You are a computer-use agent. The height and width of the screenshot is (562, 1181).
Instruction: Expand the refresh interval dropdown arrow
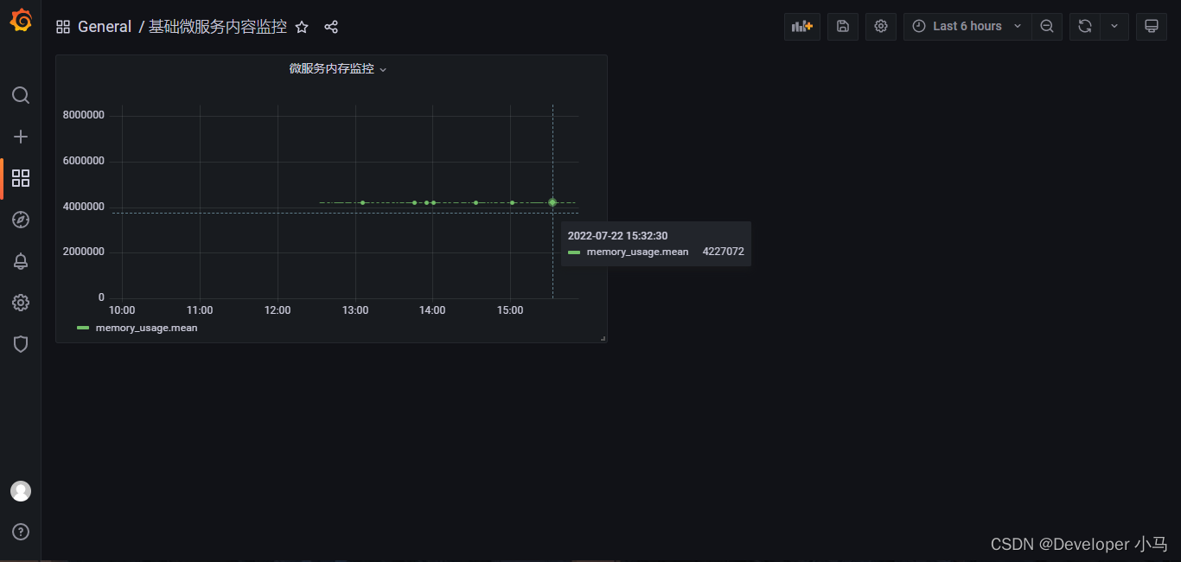(1114, 26)
